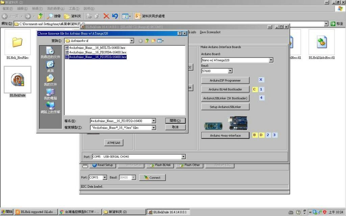Click the ATMEGA8 button
This screenshot has height=216, width=346.
[x=114, y=143]
